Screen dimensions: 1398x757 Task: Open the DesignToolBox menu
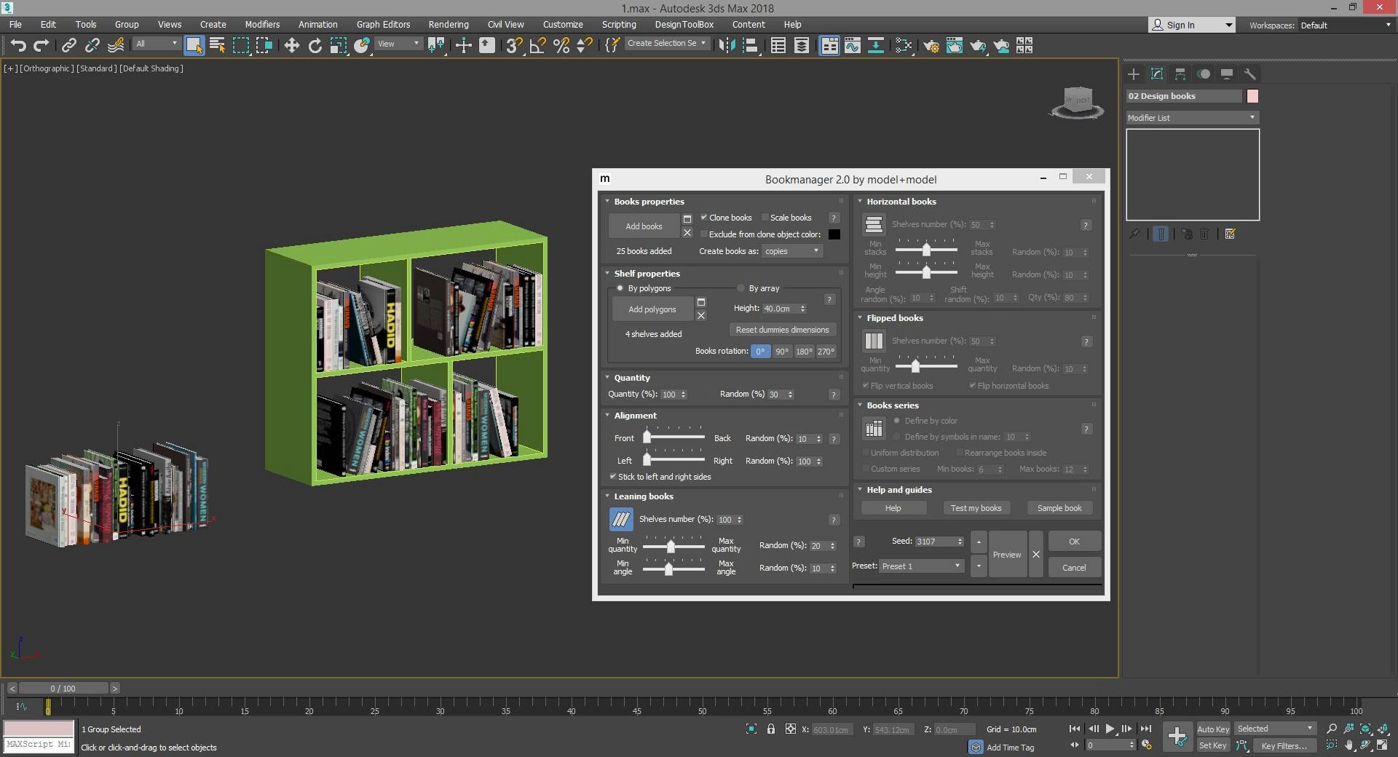684,24
